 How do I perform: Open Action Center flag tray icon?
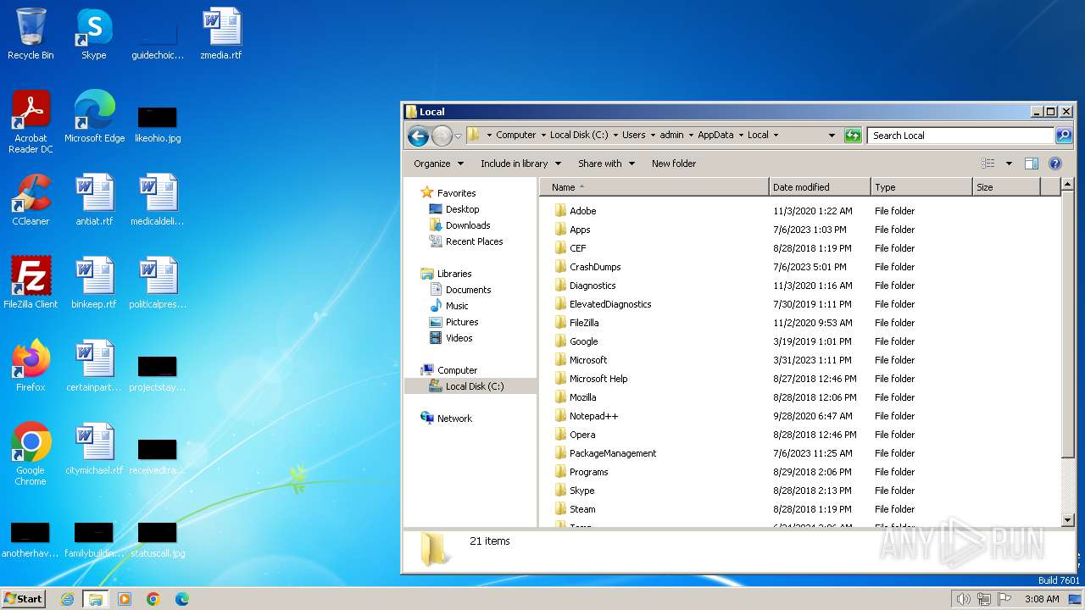(x=1004, y=599)
